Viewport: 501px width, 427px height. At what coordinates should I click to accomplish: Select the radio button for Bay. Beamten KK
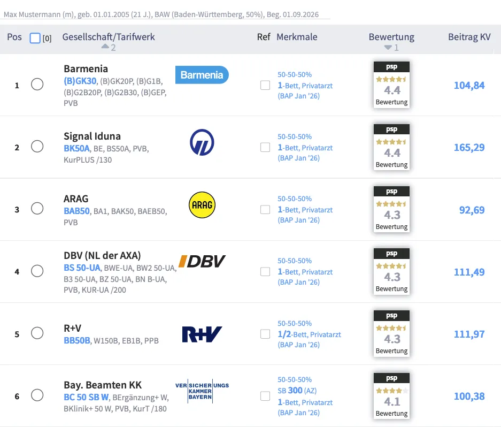(x=37, y=395)
